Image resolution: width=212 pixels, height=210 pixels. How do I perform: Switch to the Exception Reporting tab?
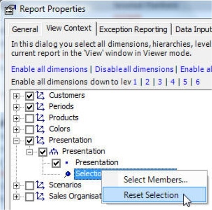133,29
